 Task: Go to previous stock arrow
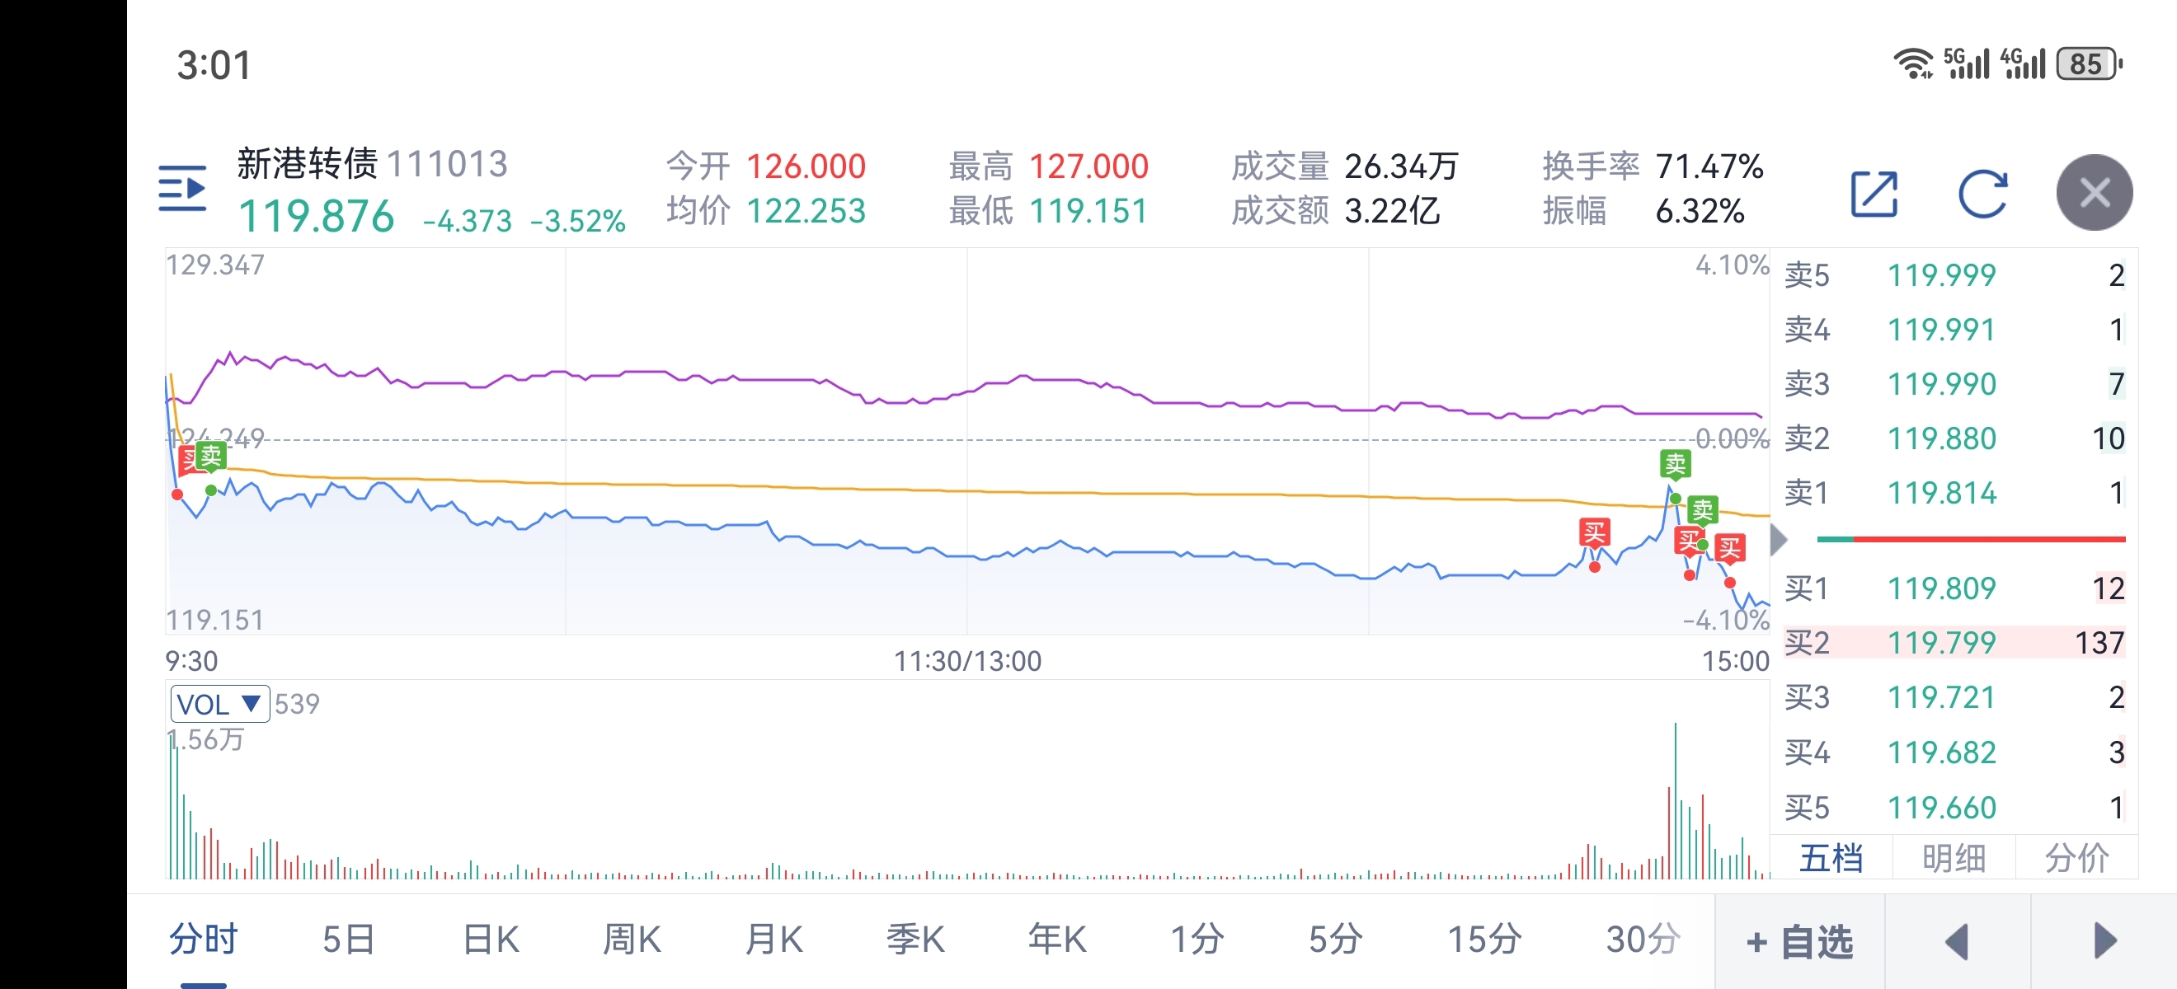tap(1957, 941)
